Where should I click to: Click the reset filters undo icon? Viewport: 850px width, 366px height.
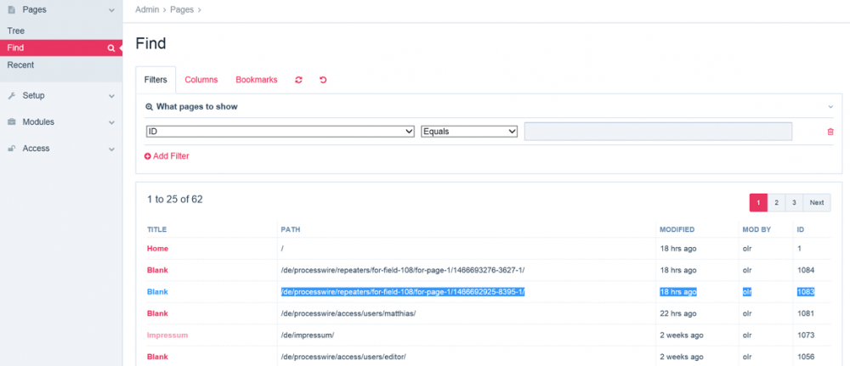(323, 80)
